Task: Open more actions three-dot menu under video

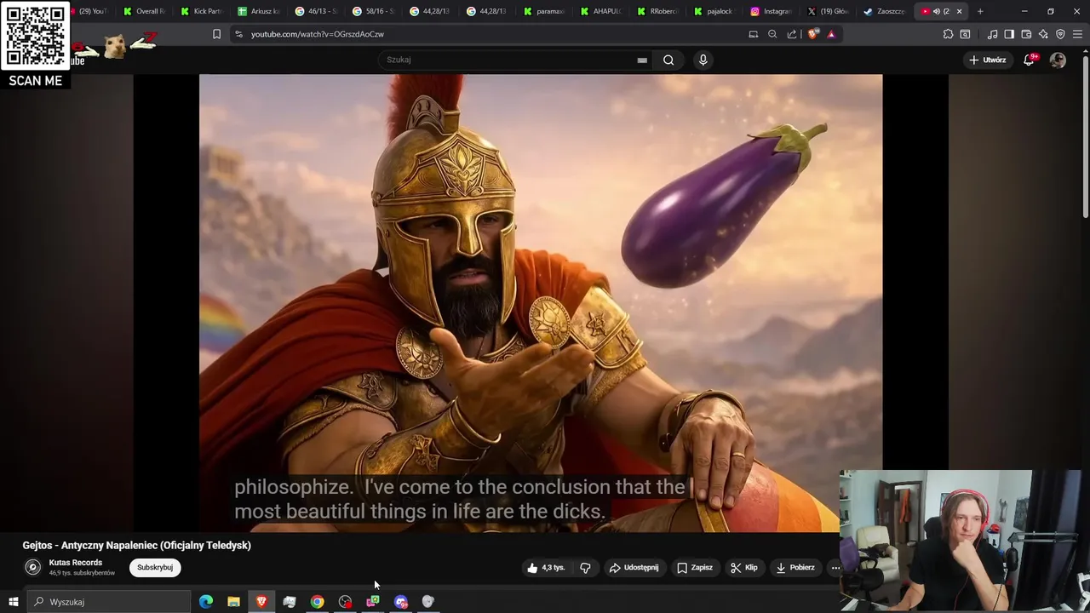Action: [835, 568]
